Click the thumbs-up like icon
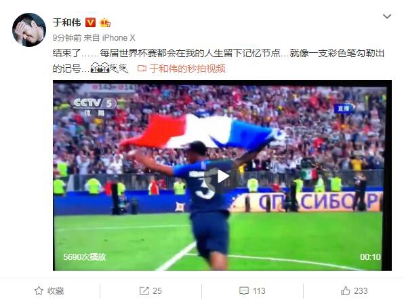This screenshot has width=404, height=304. click(x=346, y=291)
